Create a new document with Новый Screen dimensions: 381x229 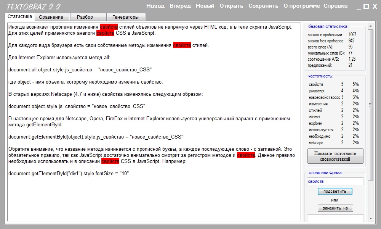pos(205,6)
